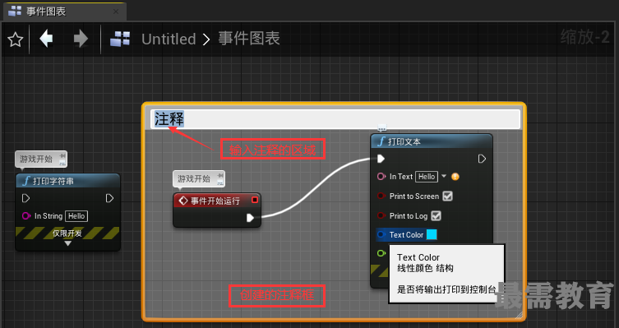Click the green pin below Text Color
This screenshot has height=328, width=619.
[x=381, y=253]
